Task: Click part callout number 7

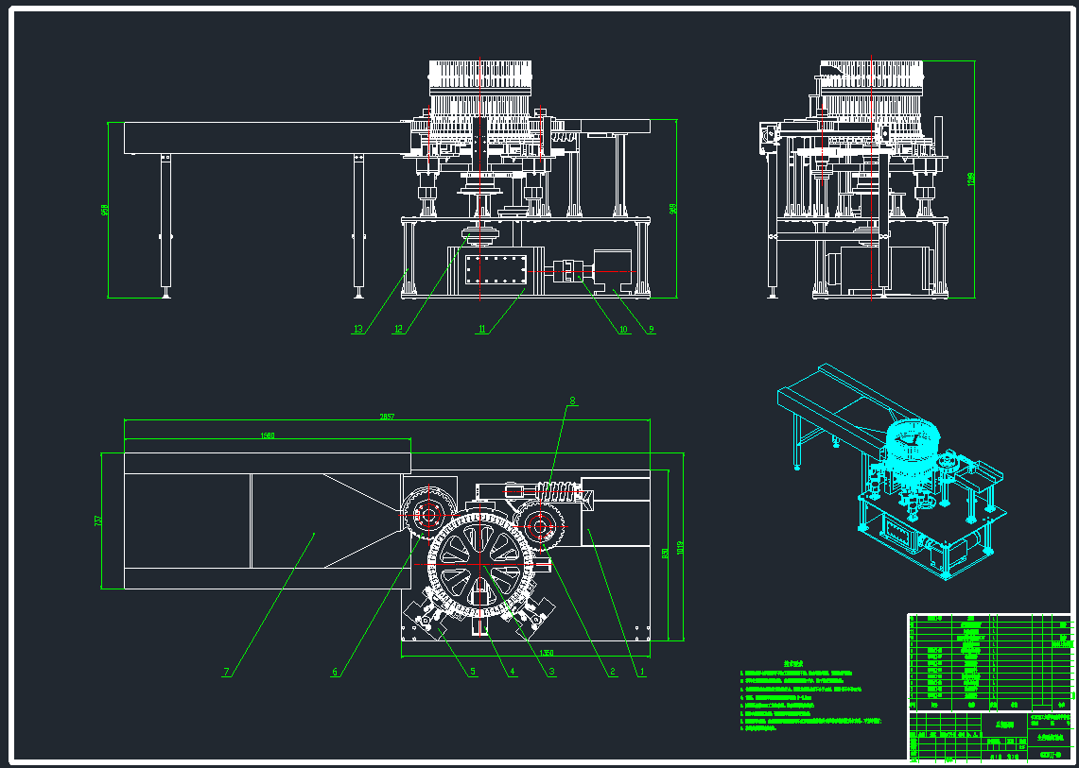Action: [x=226, y=673]
